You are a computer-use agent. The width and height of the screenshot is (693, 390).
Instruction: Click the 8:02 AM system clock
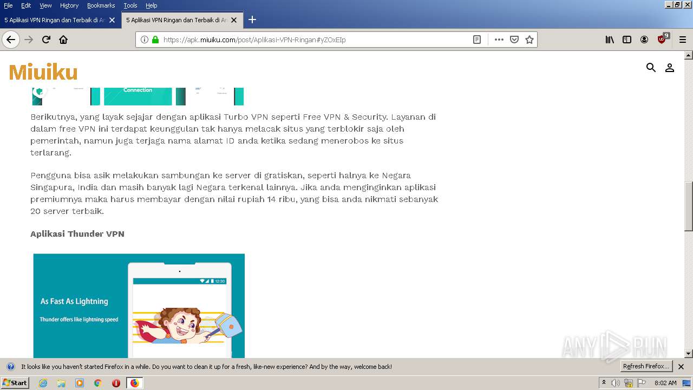[665, 383]
